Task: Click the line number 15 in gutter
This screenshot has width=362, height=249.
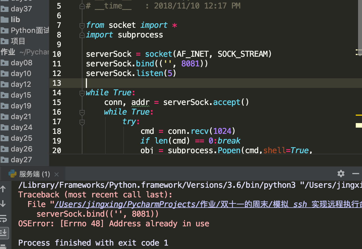Action: (x=57, y=102)
